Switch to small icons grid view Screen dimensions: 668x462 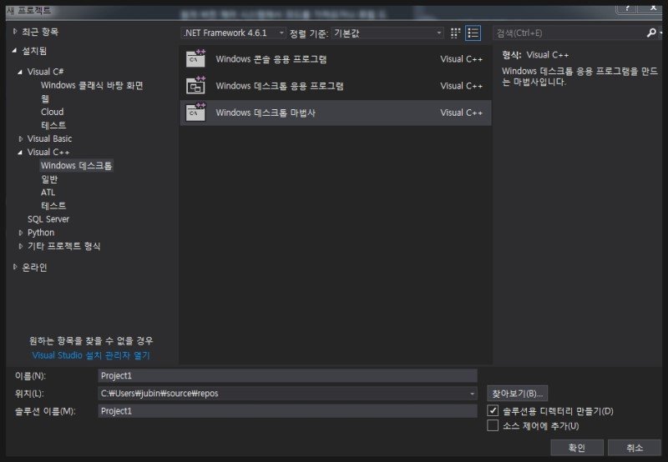click(455, 33)
